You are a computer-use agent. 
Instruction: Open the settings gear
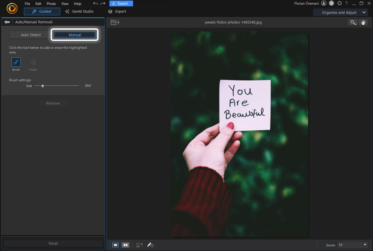(x=339, y=3)
